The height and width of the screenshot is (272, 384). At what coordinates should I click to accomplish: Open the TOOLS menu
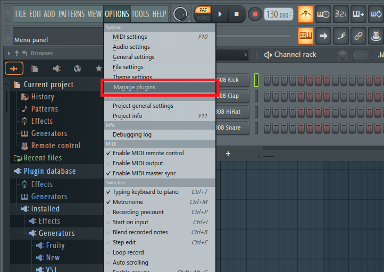tap(140, 14)
